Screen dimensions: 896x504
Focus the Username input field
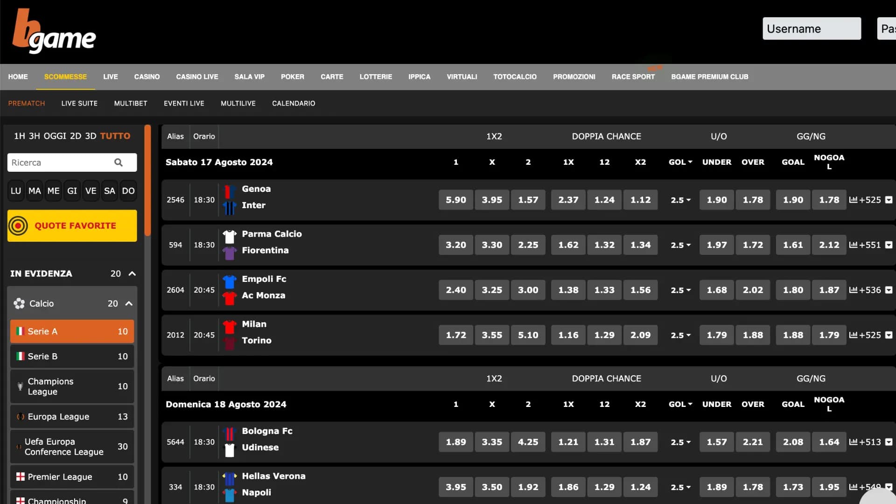coord(812,29)
